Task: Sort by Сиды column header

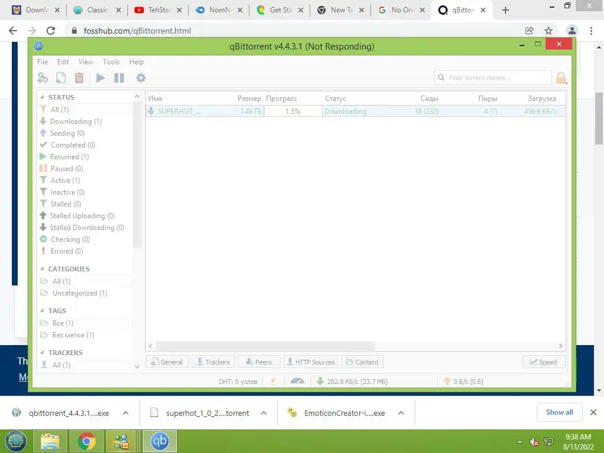Action: click(429, 99)
